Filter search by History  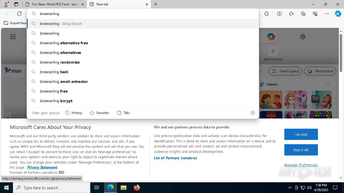pos(74,113)
